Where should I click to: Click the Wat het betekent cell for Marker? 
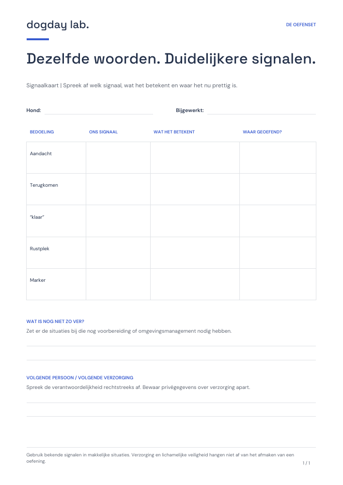point(195,284)
